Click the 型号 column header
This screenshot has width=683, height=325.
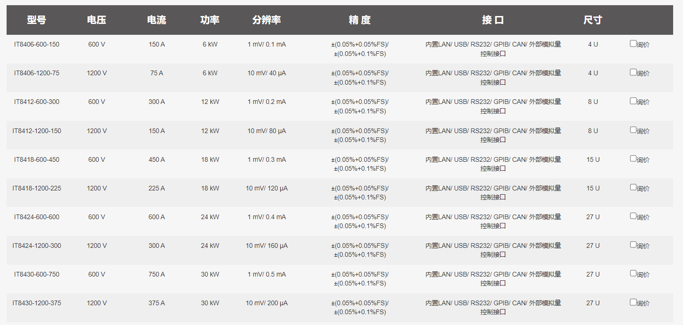tap(37, 20)
